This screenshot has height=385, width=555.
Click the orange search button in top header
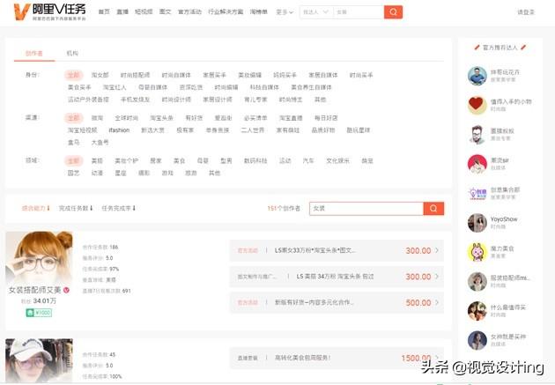tap(393, 12)
